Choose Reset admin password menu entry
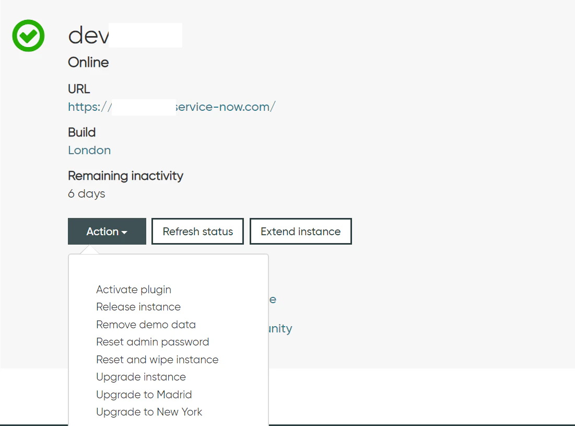The width and height of the screenshot is (575, 426). (152, 342)
